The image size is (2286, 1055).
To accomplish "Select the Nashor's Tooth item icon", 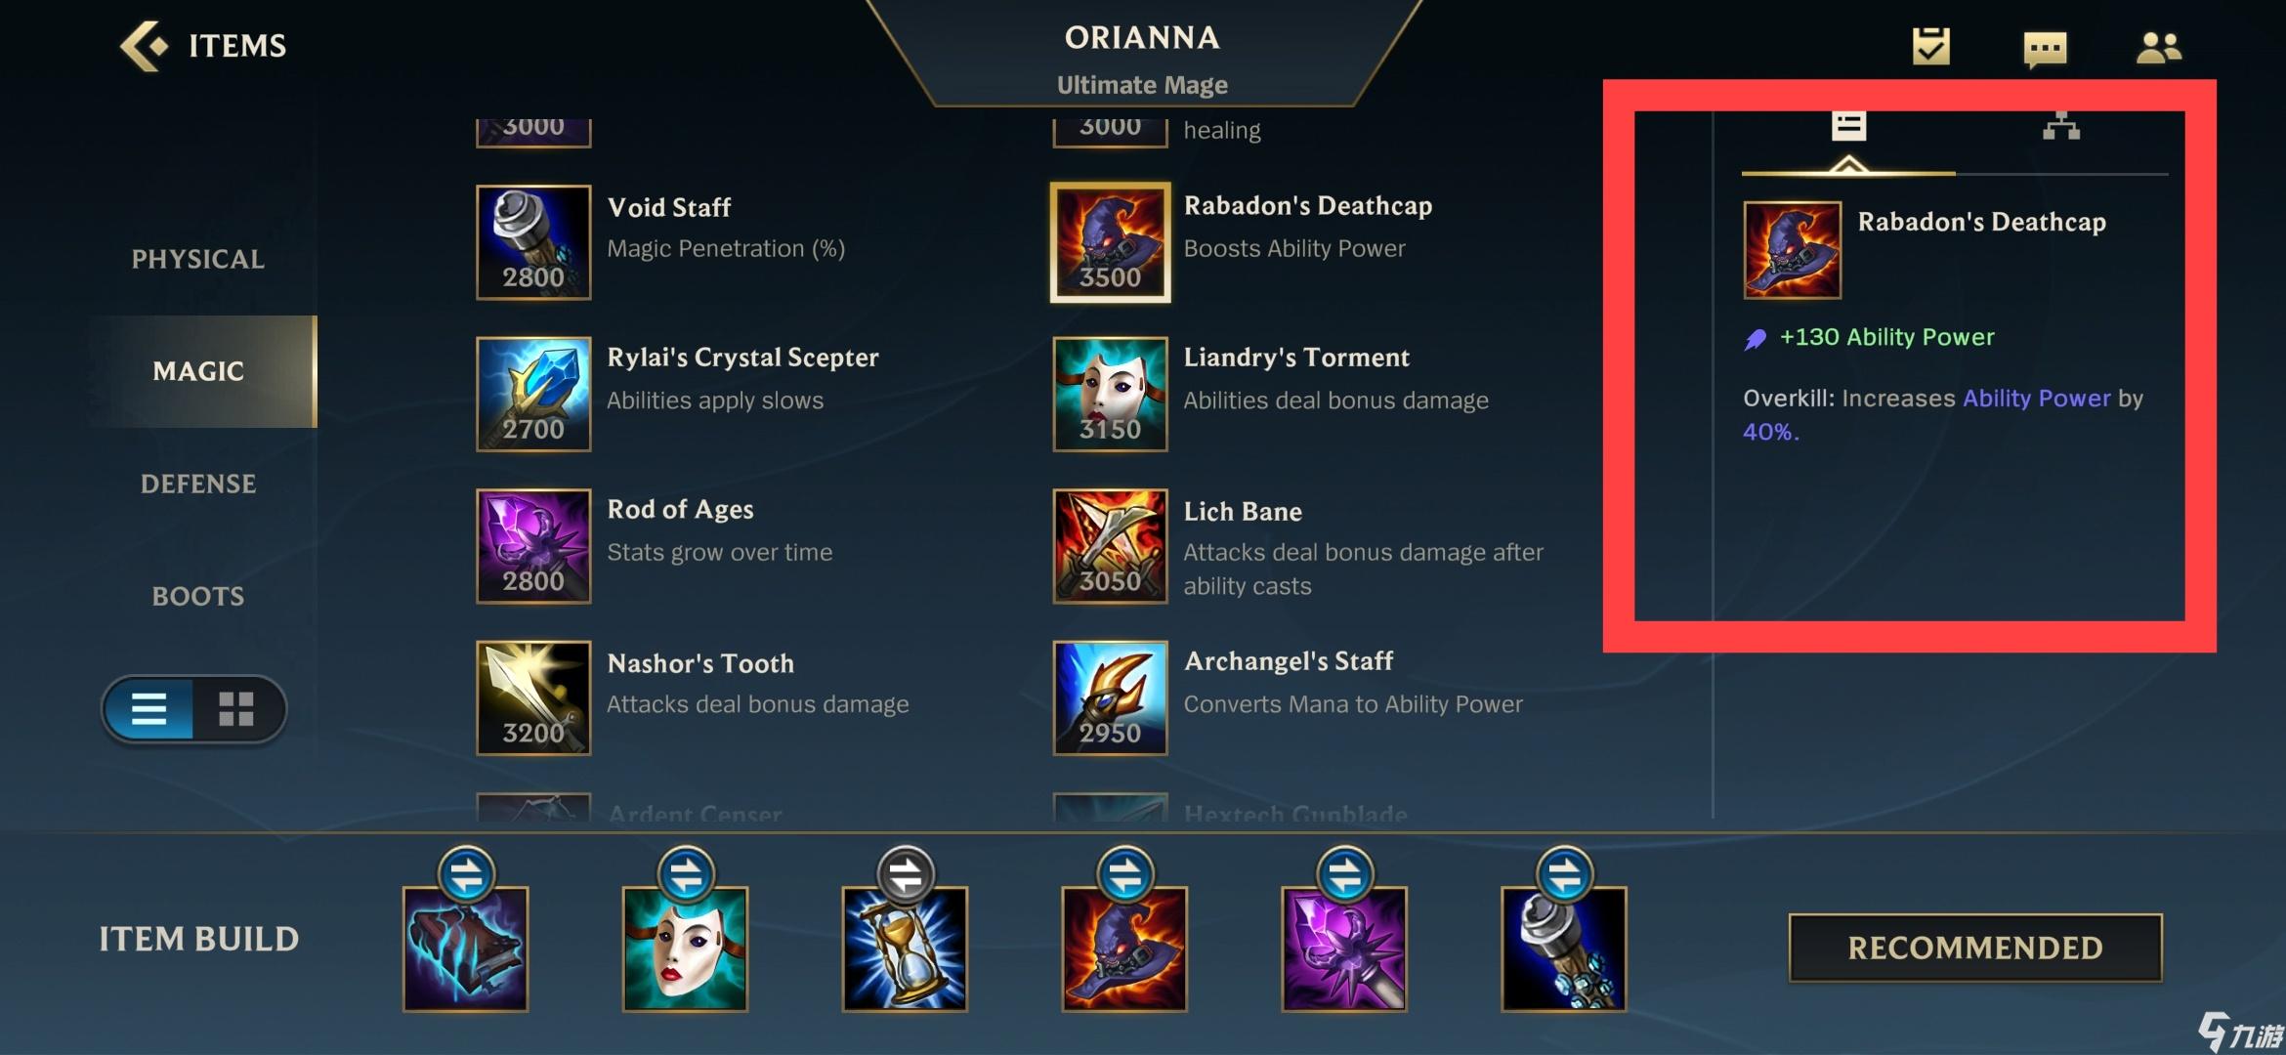I will (x=533, y=697).
